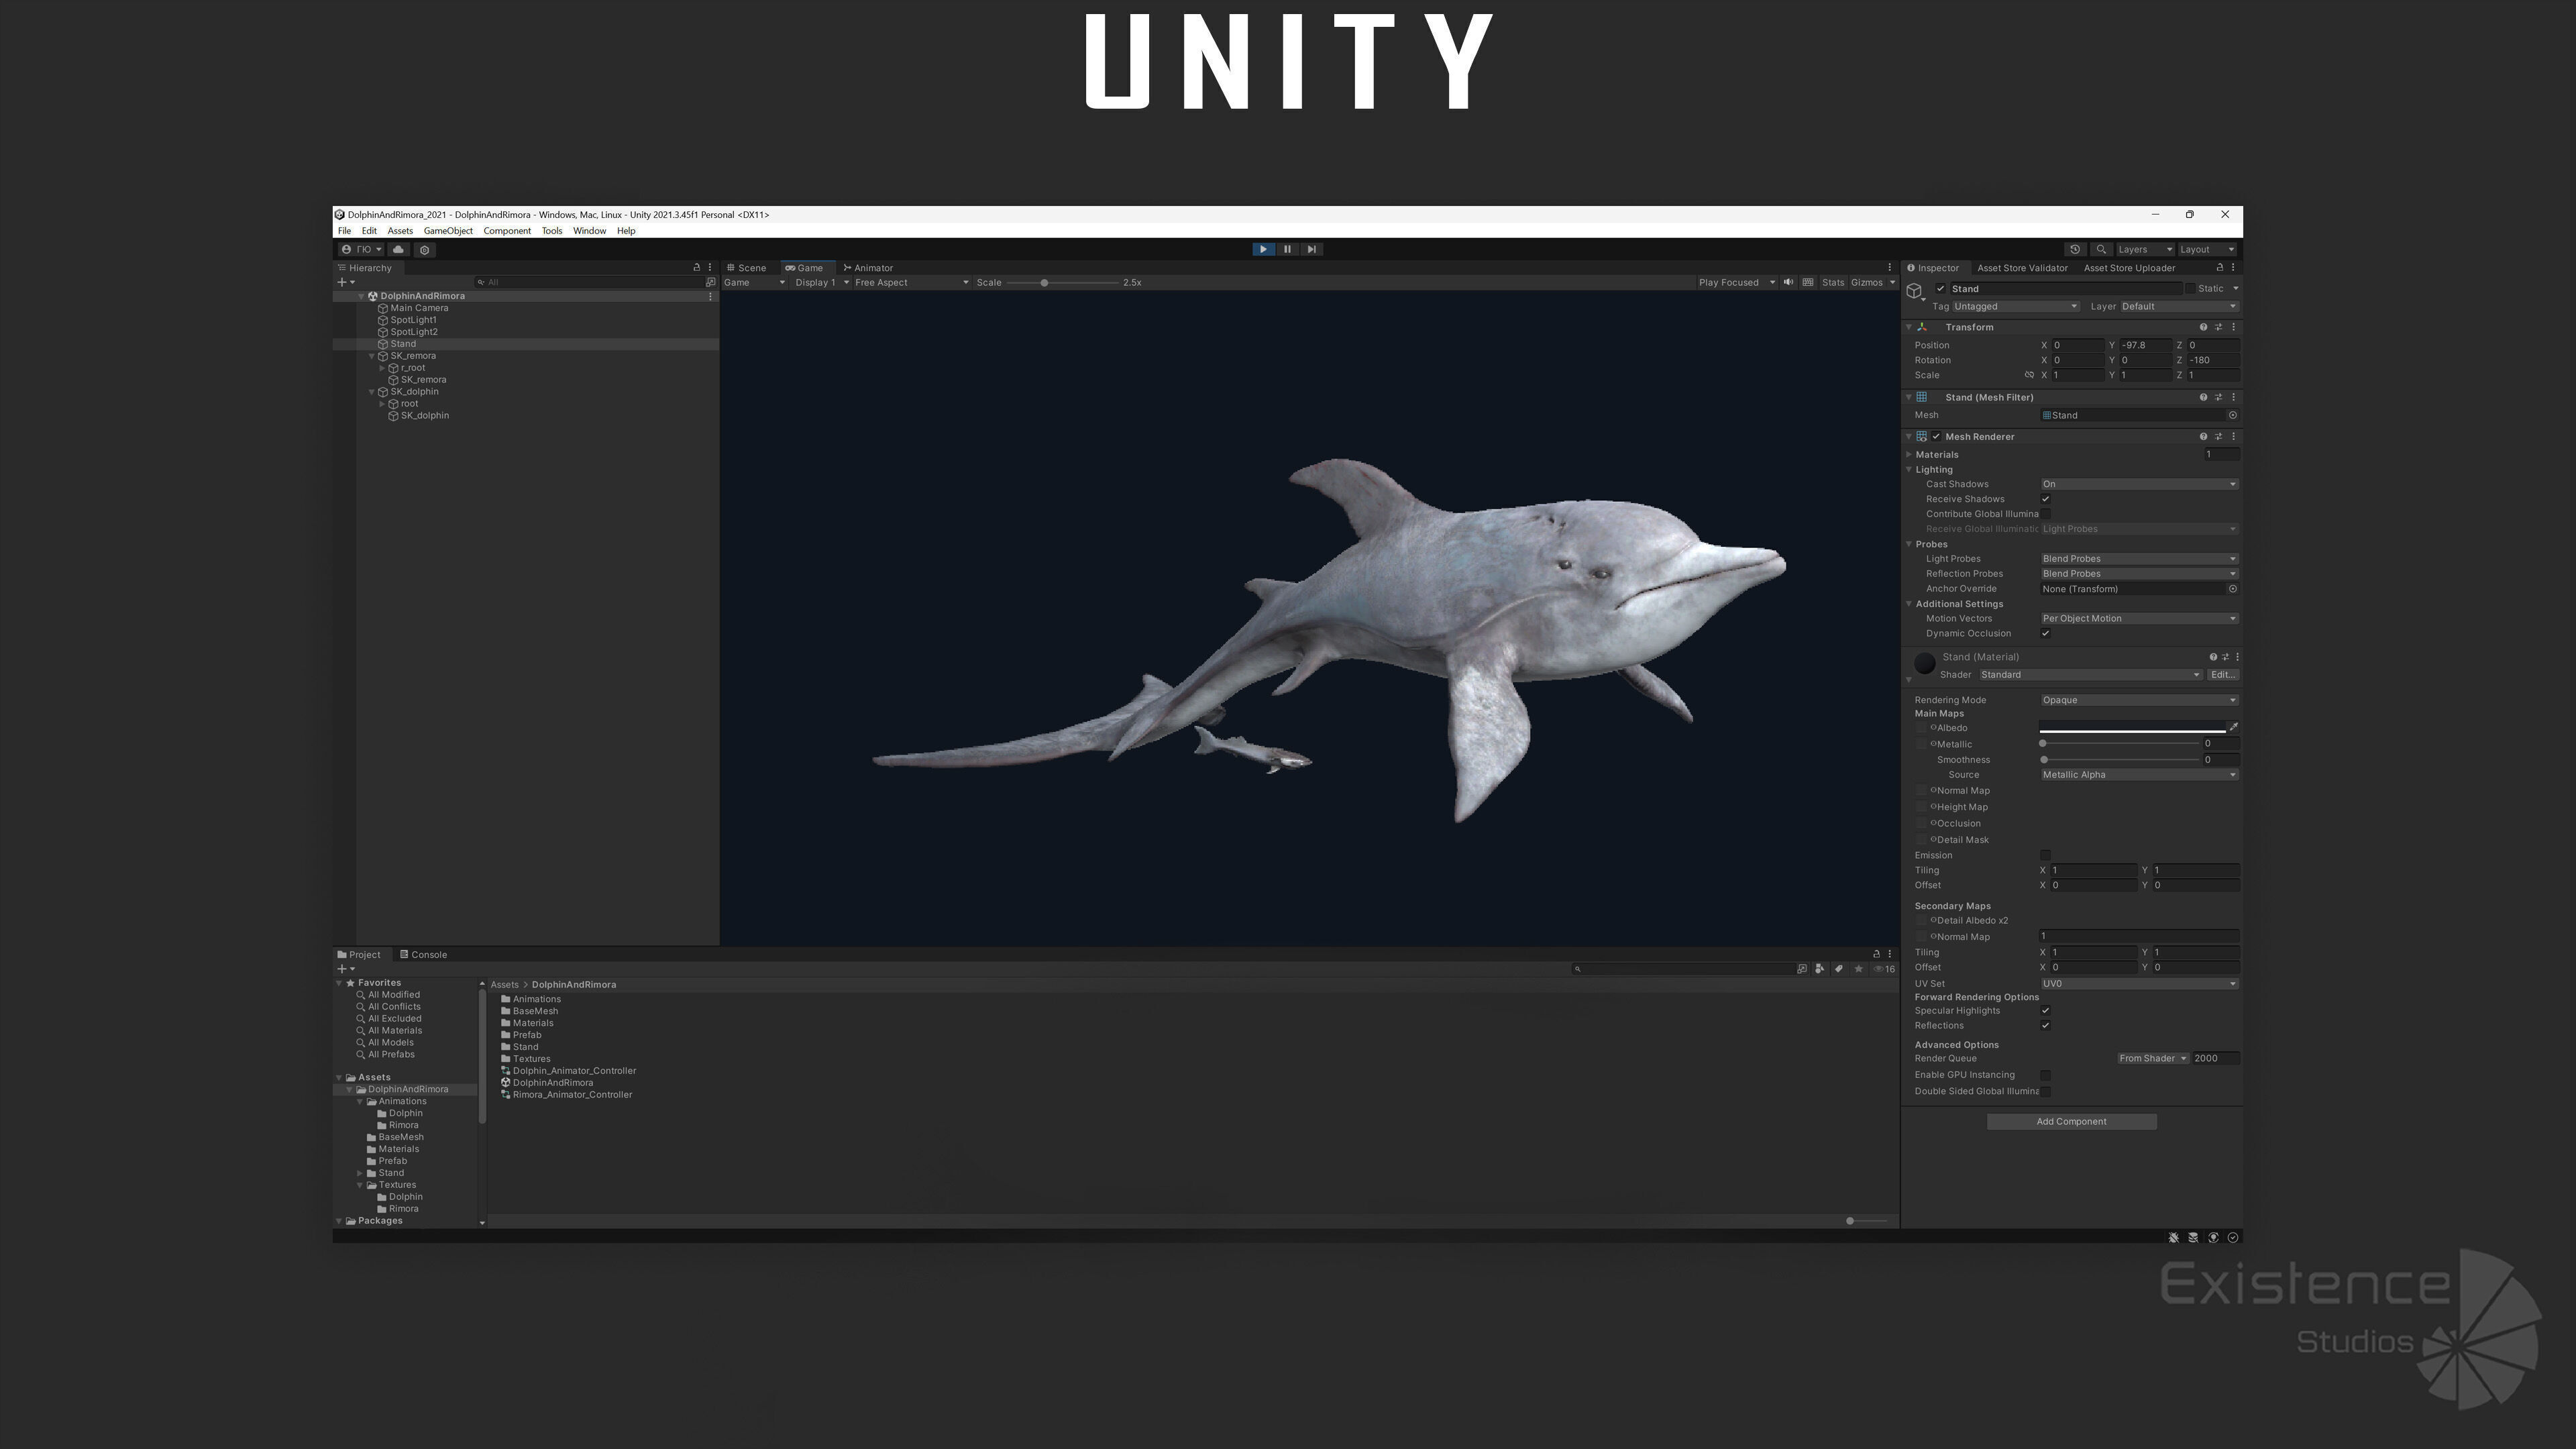Toggle Specular Highlights checkbox
2576x1449 pixels.
[x=2045, y=1010]
